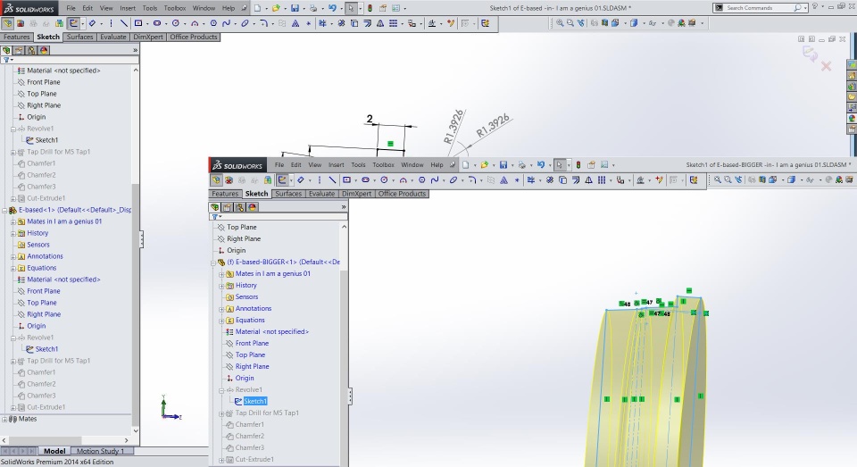Expand Mates in I am a genius 01 in E-based tree
Screen dimensions: 857x467
click(x=13, y=222)
